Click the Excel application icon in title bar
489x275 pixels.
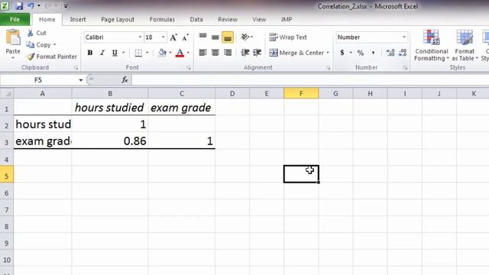pos(5,5)
